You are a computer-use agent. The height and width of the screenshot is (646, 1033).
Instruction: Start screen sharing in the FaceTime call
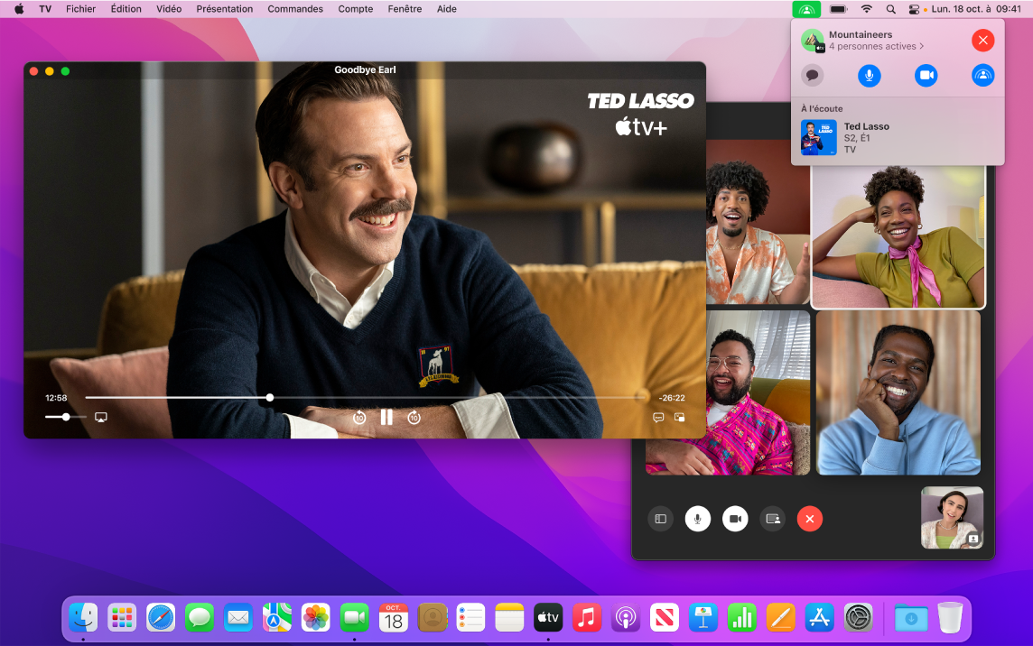772,518
